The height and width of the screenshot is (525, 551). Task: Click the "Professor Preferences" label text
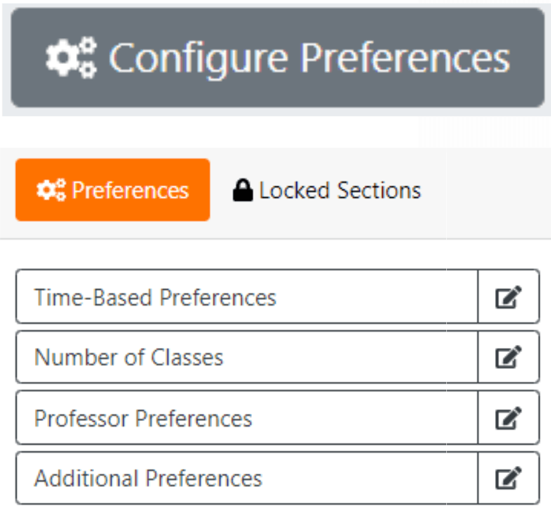click(x=143, y=418)
